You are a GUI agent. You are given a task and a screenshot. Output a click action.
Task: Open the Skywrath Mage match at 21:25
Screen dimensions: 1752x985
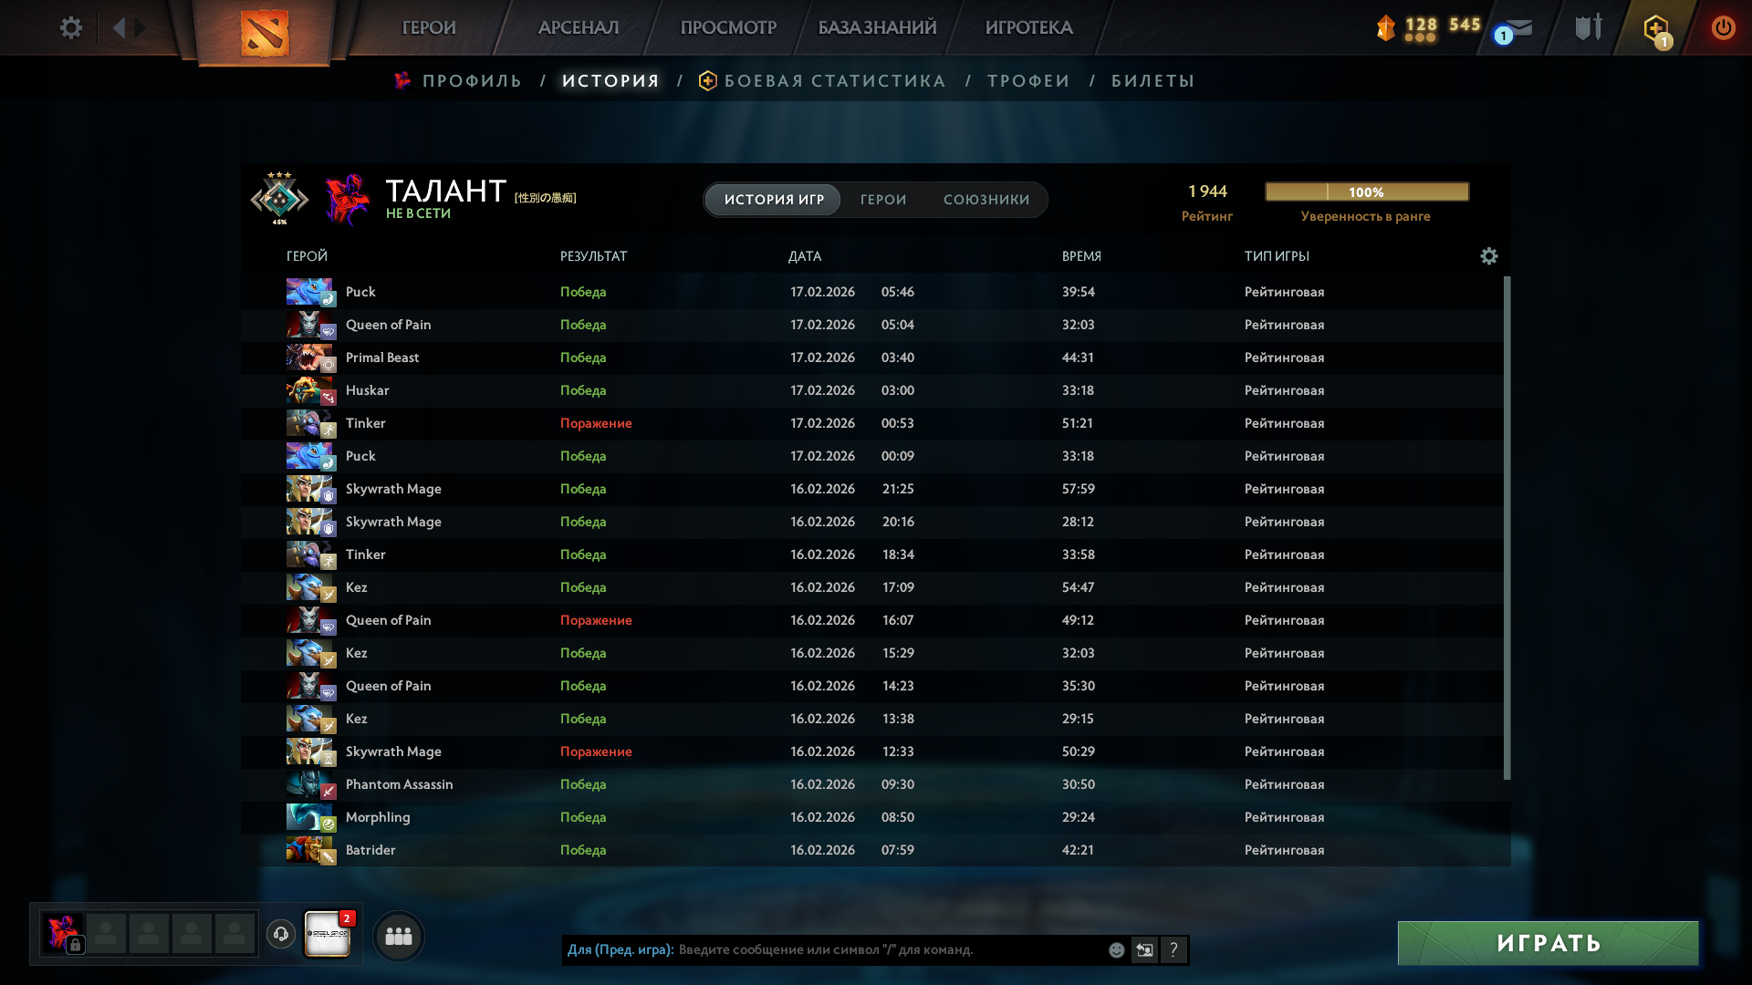[871, 489]
